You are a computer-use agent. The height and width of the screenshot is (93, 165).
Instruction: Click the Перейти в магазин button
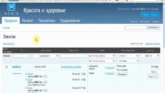tap(150, 15)
